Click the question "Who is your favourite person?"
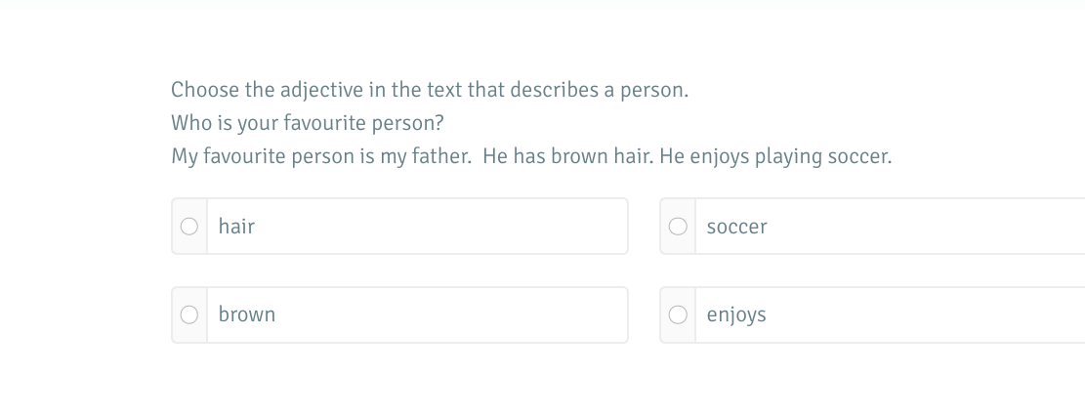This screenshot has height=418, width=1085. 308,123
